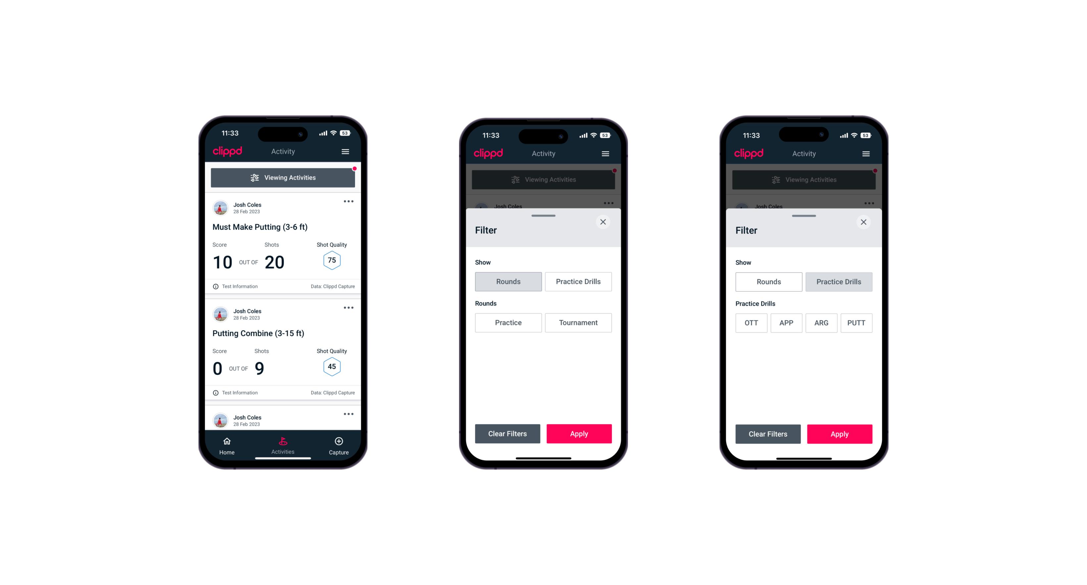1087x585 pixels.
Task: Tap the Activities tab icon
Action: (284, 442)
